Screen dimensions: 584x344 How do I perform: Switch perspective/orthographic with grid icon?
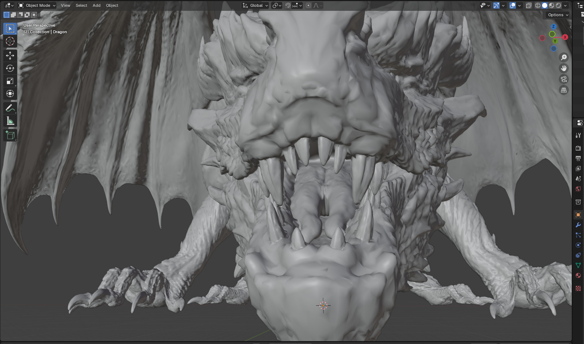[x=564, y=90]
